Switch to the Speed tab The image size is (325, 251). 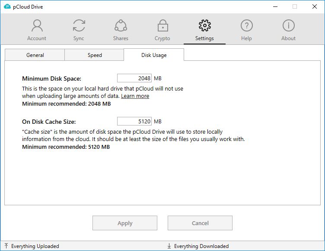click(95, 55)
